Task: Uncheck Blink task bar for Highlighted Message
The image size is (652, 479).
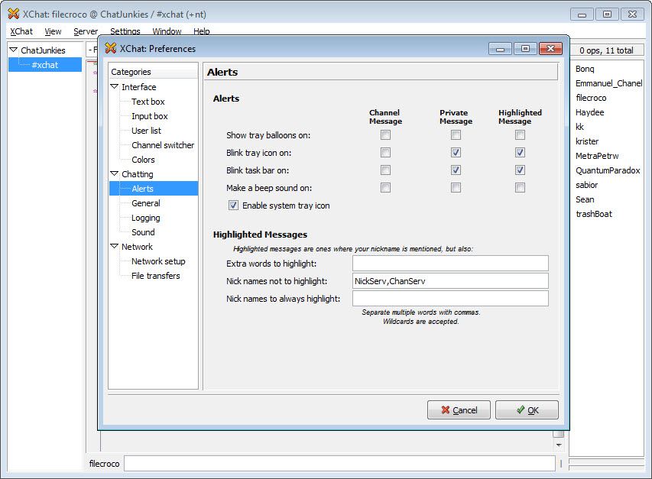Action: pyautogui.click(x=520, y=170)
